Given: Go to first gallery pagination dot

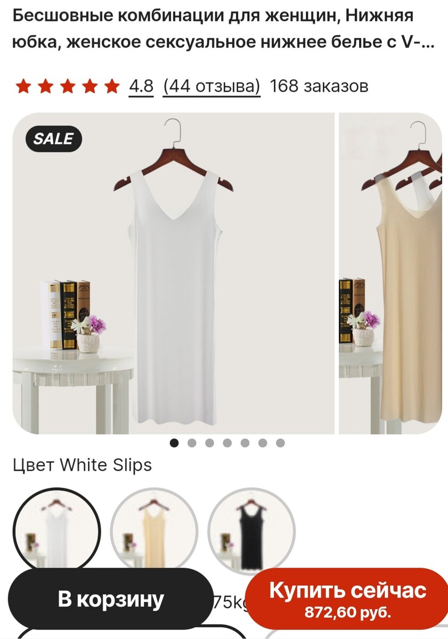Looking at the screenshot, I should 174,443.
